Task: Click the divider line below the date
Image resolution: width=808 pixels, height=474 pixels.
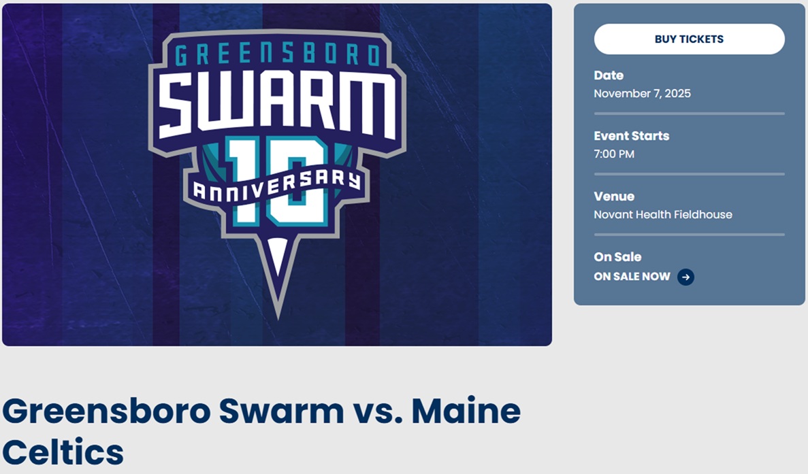Action: (x=689, y=114)
